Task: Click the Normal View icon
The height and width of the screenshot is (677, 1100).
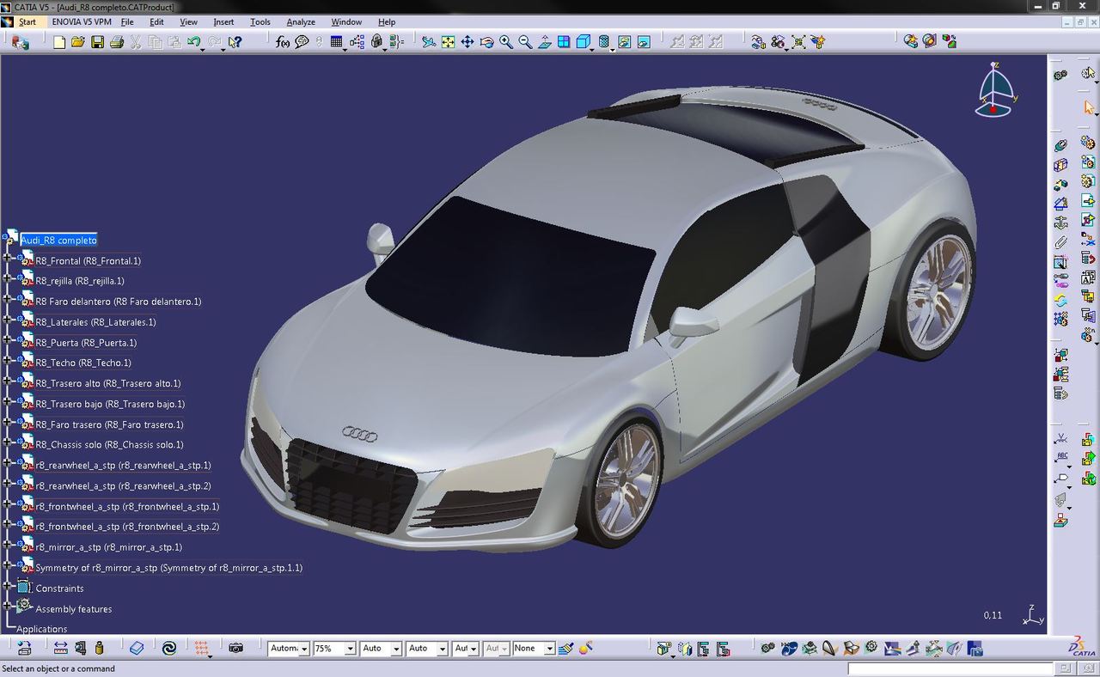Action: (545, 42)
